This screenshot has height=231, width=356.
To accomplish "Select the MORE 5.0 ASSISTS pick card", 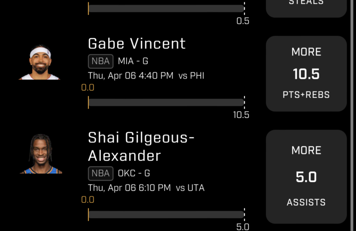I will (x=306, y=176).
